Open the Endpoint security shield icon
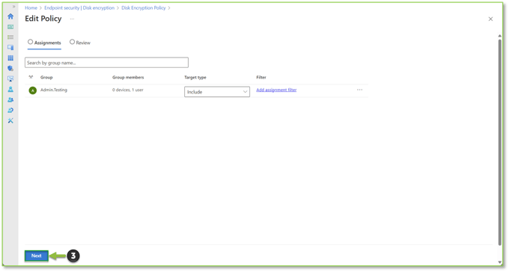509x272 pixels. pos(10,69)
